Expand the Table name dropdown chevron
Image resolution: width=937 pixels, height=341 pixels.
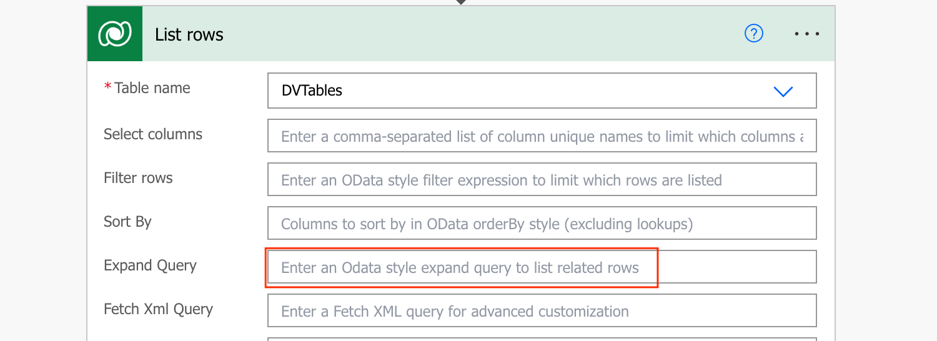coord(783,91)
